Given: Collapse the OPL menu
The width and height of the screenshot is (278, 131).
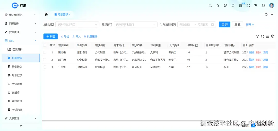Looking at the screenshot, I should click(x=21, y=41).
